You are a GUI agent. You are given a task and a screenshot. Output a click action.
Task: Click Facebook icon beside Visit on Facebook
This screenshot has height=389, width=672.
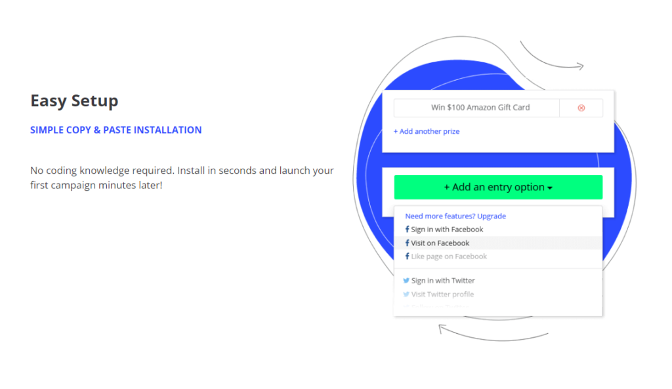[407, 243]
